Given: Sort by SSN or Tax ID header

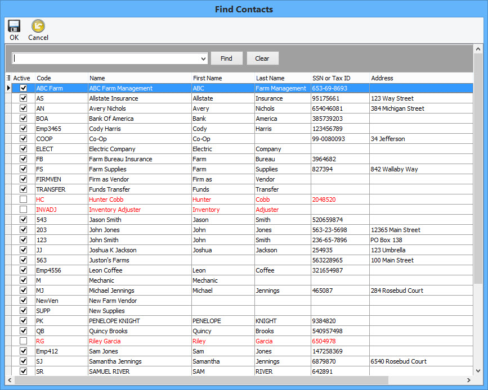Looking at the screenshot, I should click(x=331, y=78).
